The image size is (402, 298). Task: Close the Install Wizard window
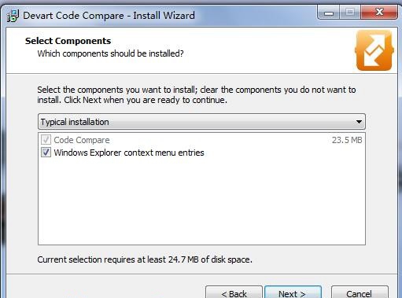tap(379, 12)
